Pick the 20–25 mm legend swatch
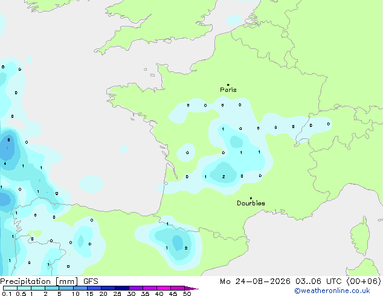383x296 pixels. coord(108,288)
